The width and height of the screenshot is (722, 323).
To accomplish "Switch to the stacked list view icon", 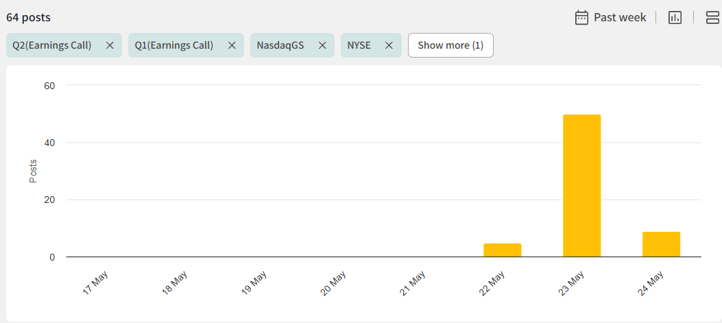I will tap(712, 17).
